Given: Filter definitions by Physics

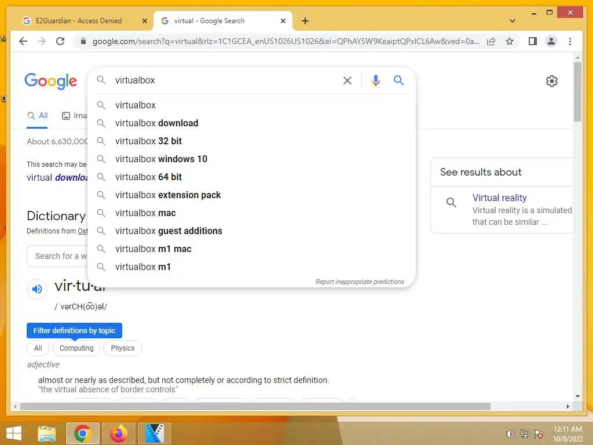Looking at the screenshot, I should click(x=123, y=348).
